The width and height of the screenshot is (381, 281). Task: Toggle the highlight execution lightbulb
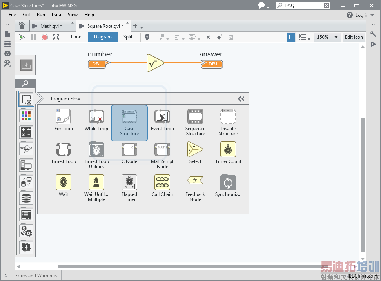point(147,37)
